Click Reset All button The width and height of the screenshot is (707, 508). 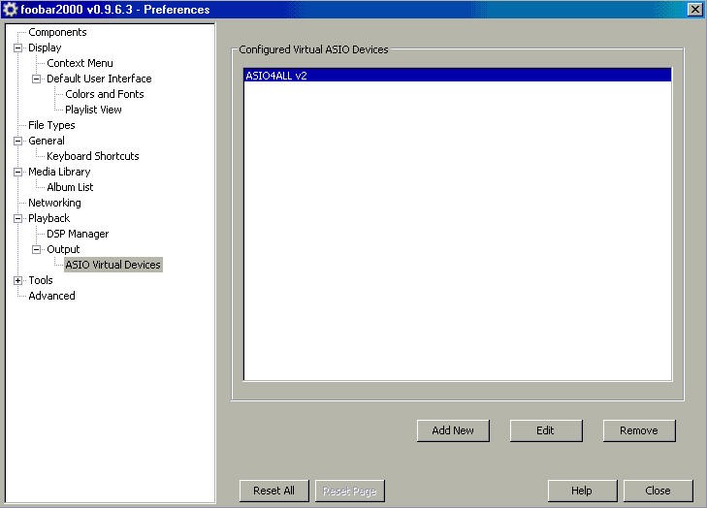(x=274, y=491)
